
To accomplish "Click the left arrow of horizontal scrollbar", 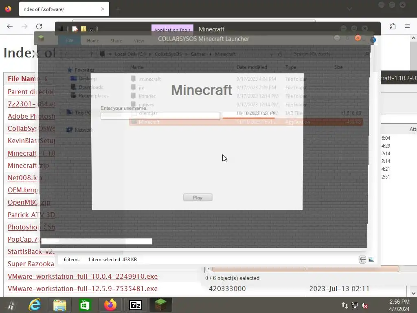I will (208, 269).
